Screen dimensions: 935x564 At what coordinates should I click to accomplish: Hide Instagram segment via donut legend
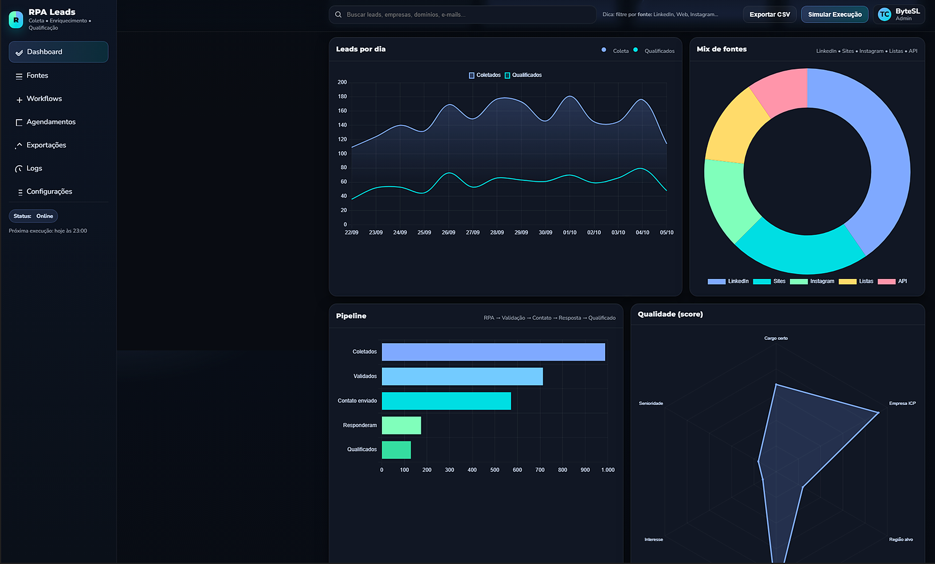coord(812,281)
